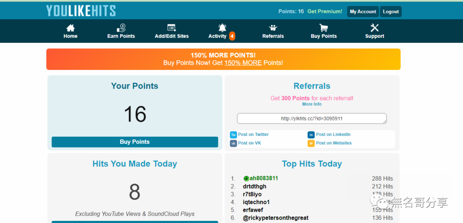Click the '288 Hits' value
The width and height of the screenshot is (463, 223).
click(x=382, y=178)
